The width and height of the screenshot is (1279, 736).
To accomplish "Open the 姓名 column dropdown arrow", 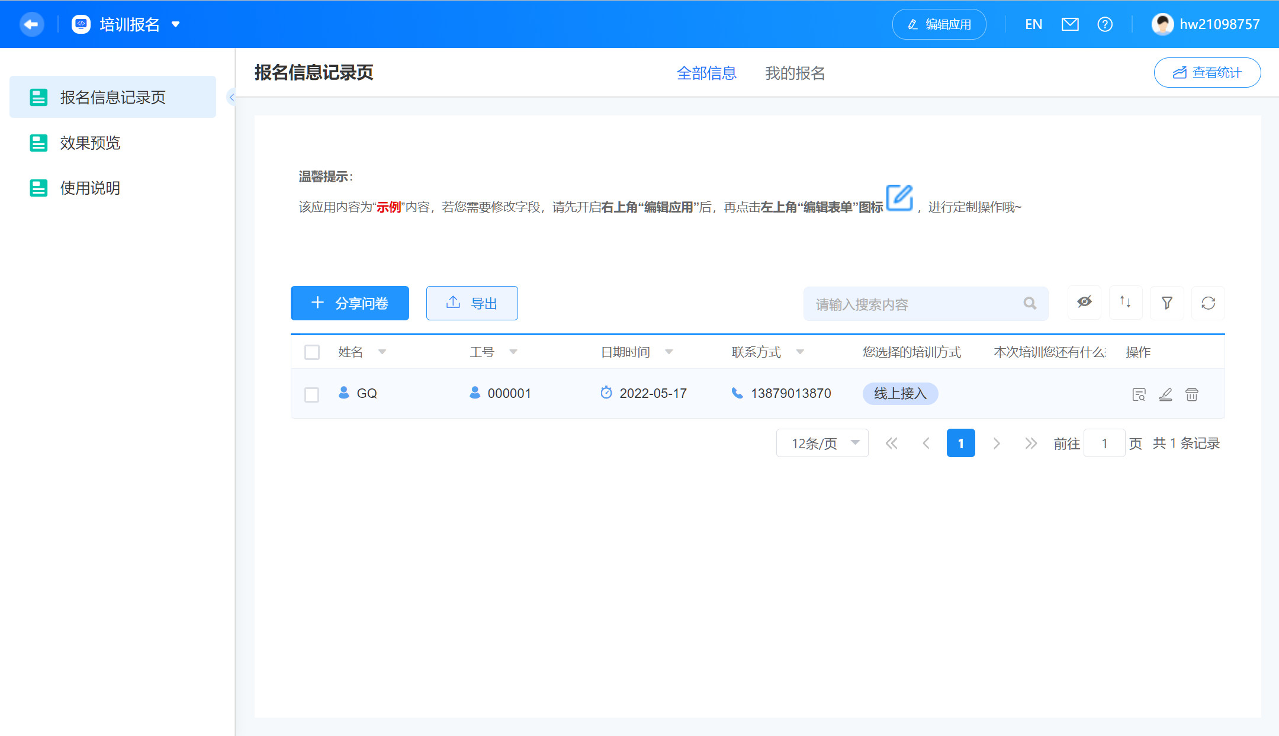I will pos(382,352).
